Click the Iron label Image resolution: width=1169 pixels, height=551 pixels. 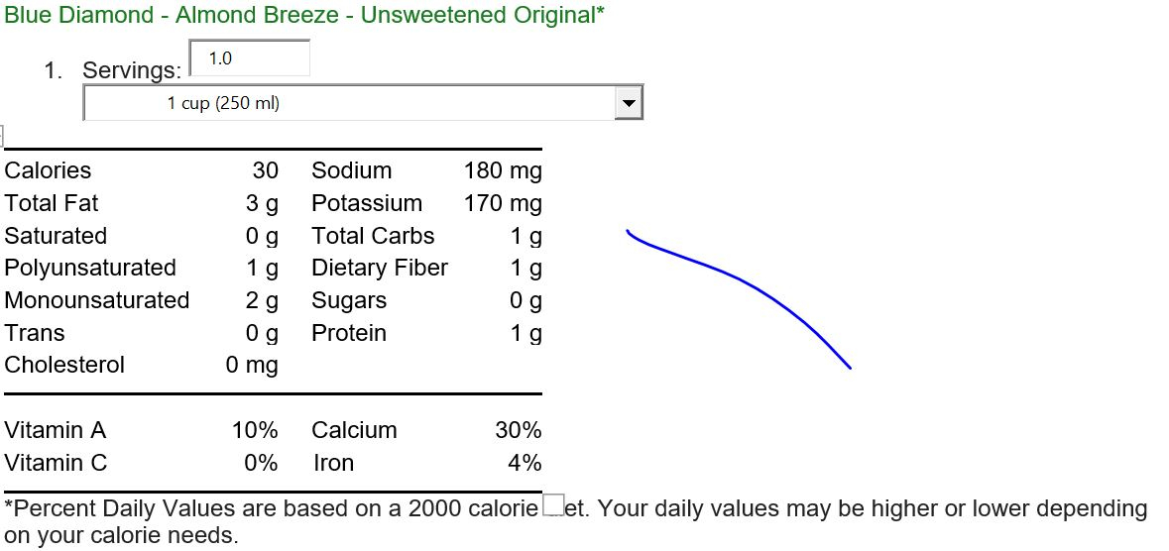[x=333, y=463]
